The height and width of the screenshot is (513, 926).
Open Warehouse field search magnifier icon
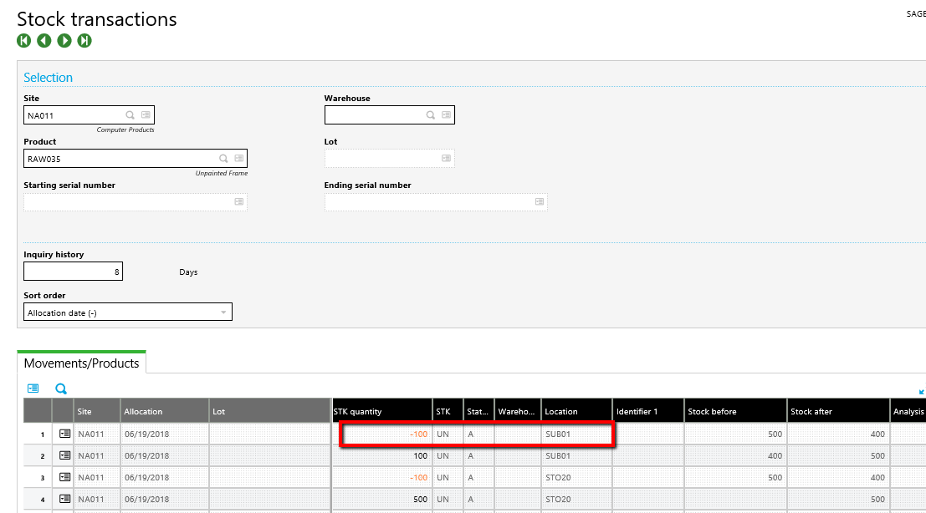[430, 115]
